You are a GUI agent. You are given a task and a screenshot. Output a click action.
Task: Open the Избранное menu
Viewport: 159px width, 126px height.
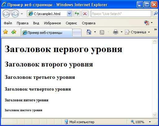[52, 23]
